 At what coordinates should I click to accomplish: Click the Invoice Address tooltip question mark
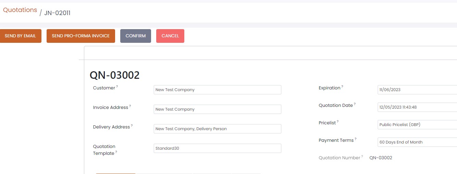(x=130, y=106)
